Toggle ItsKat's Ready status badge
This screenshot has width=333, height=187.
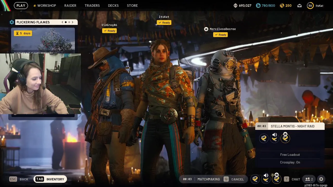click(164, 23)
